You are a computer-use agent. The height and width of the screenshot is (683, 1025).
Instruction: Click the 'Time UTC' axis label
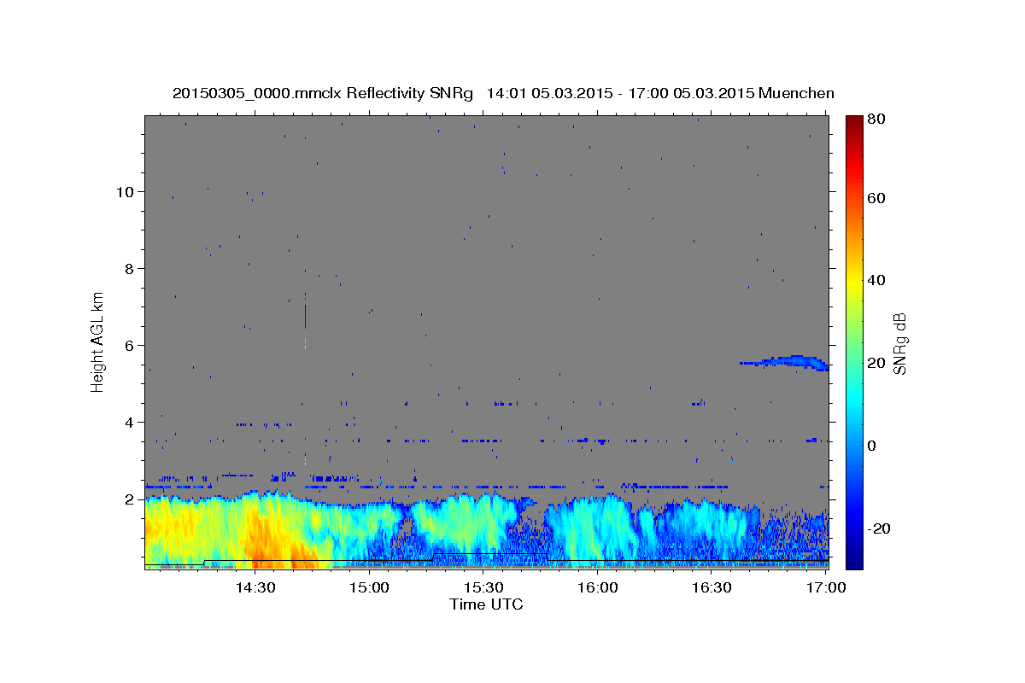486,604
